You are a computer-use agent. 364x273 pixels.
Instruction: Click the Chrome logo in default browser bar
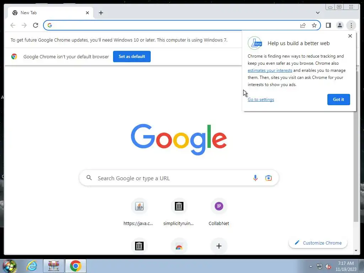(14, 57)
